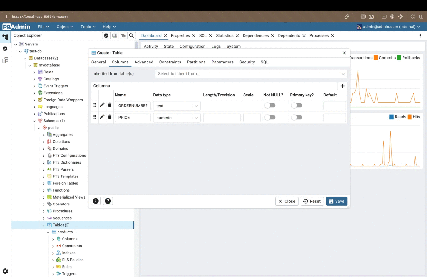
Task: Click the View Data grid icon
Action: click(x=115, y=35)
